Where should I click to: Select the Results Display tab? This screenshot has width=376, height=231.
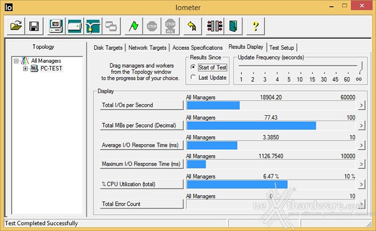[x=246, y=47]
